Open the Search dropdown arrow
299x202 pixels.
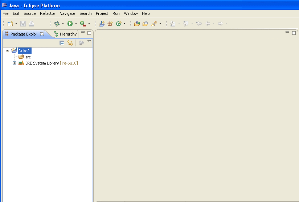[160, 24]
